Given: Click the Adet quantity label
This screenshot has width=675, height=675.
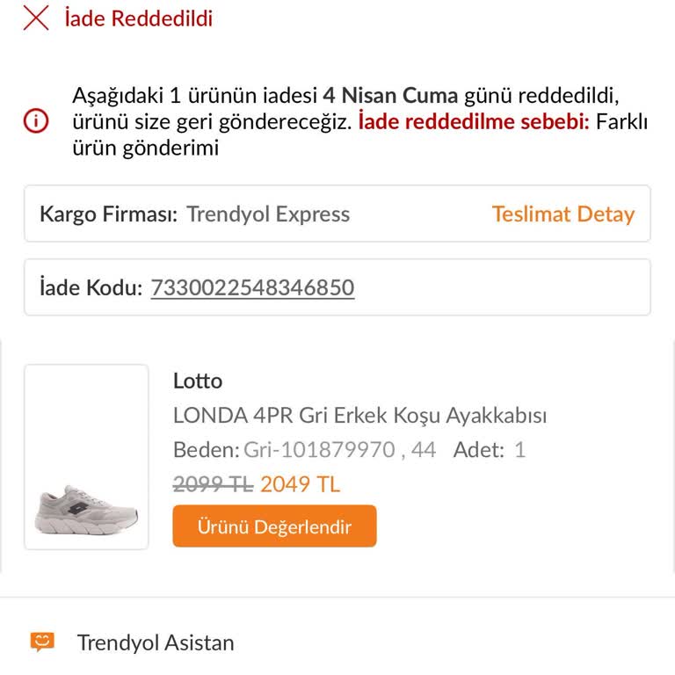Looking at the screenshot, I should 479,450.
